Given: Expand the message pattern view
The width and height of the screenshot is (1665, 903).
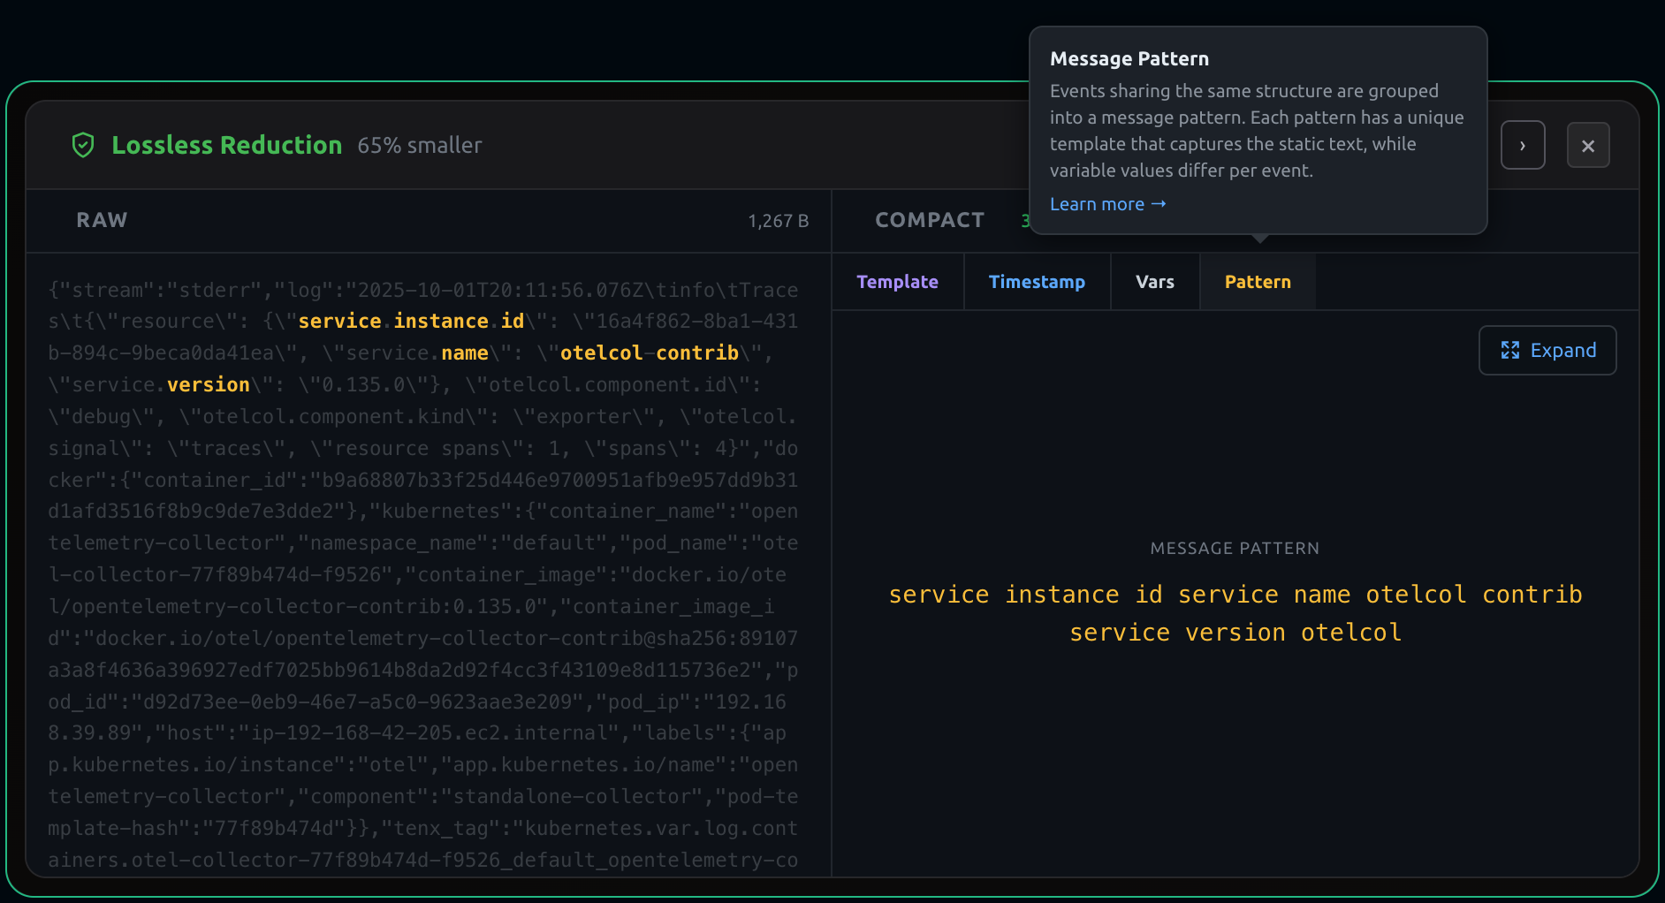Looking at the screenshot, I should (x=1547, y=351).
